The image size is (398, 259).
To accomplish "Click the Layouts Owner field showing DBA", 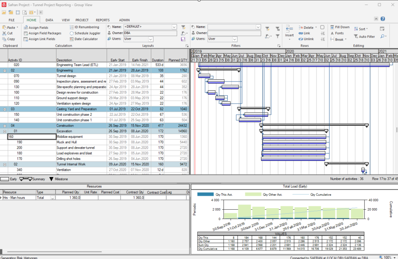I will pos(150,33).
